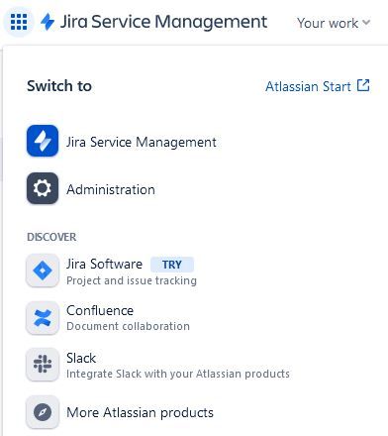Click the compass icon for more products
The image size is (388, 436).
pyautogui.click(x=43, y=412)
